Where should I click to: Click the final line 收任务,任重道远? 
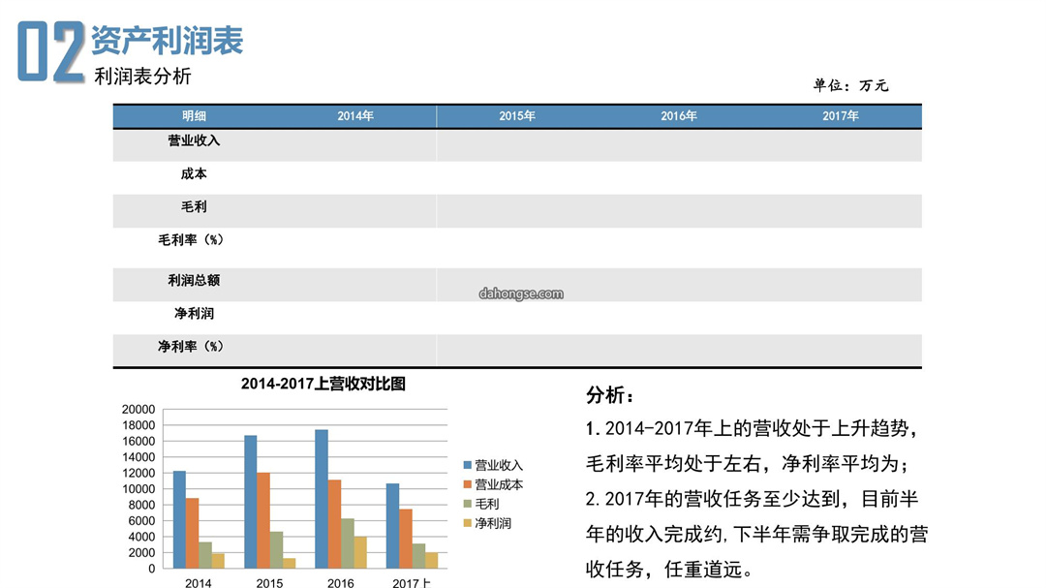[x=670, y=570]
